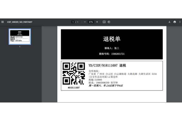Viewport: 182px width, 121px height.
Task: Open the more actions menu
Action: click(180, 22)
